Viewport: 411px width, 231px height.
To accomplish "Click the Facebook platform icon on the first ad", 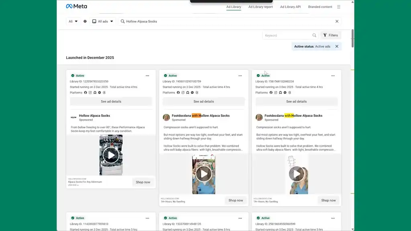I will tap(85, 93).
